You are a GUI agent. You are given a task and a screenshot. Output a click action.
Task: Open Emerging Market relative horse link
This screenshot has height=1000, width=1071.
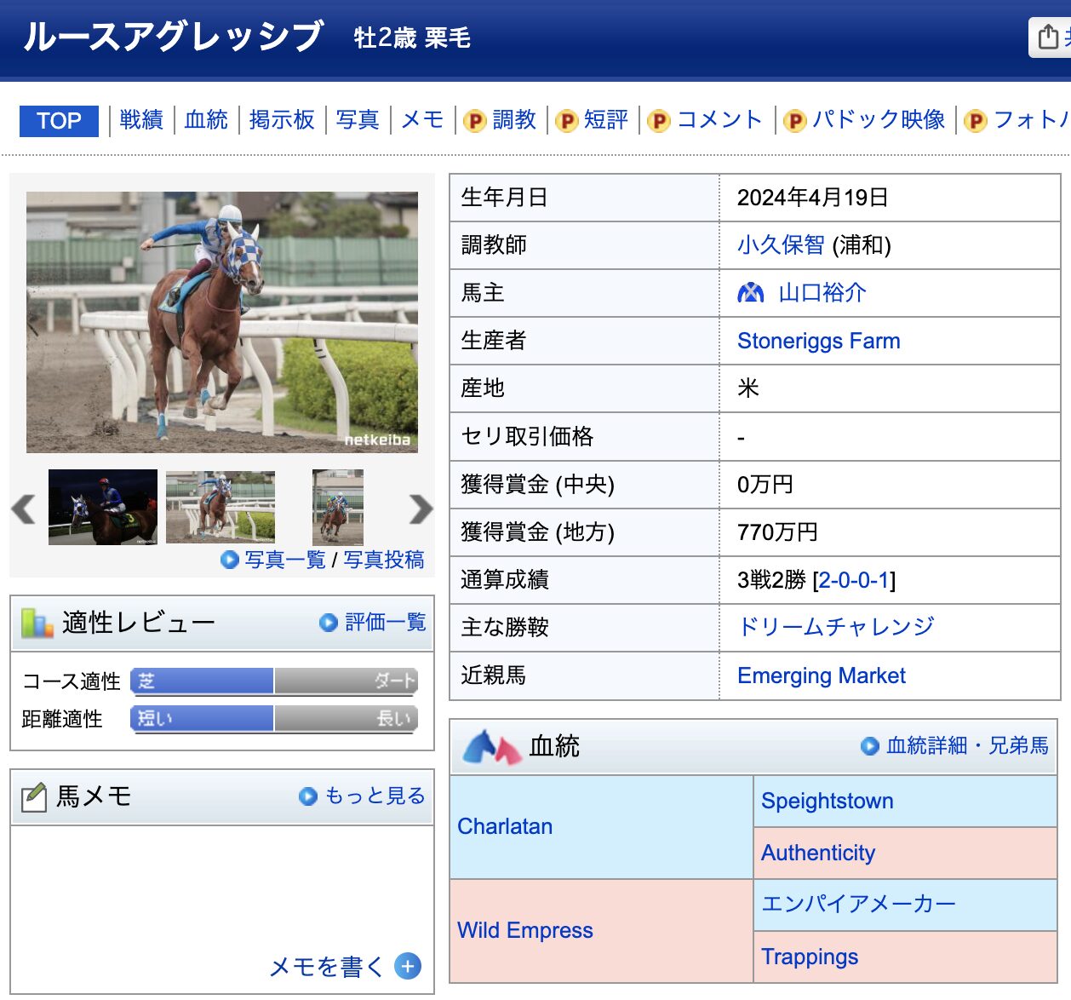click(x=822, y=675)
